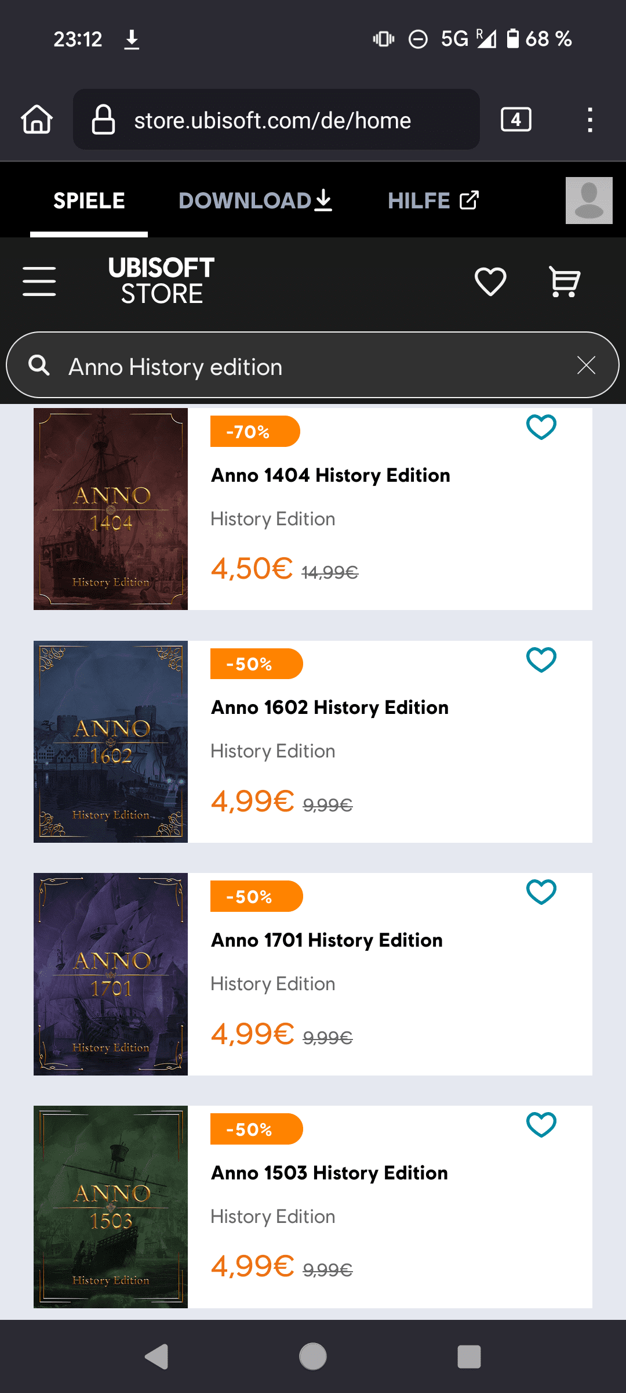Viewport: 626px width, 1393px height.
Task: Open the shopping cart
Action: (x=564, y=282)
